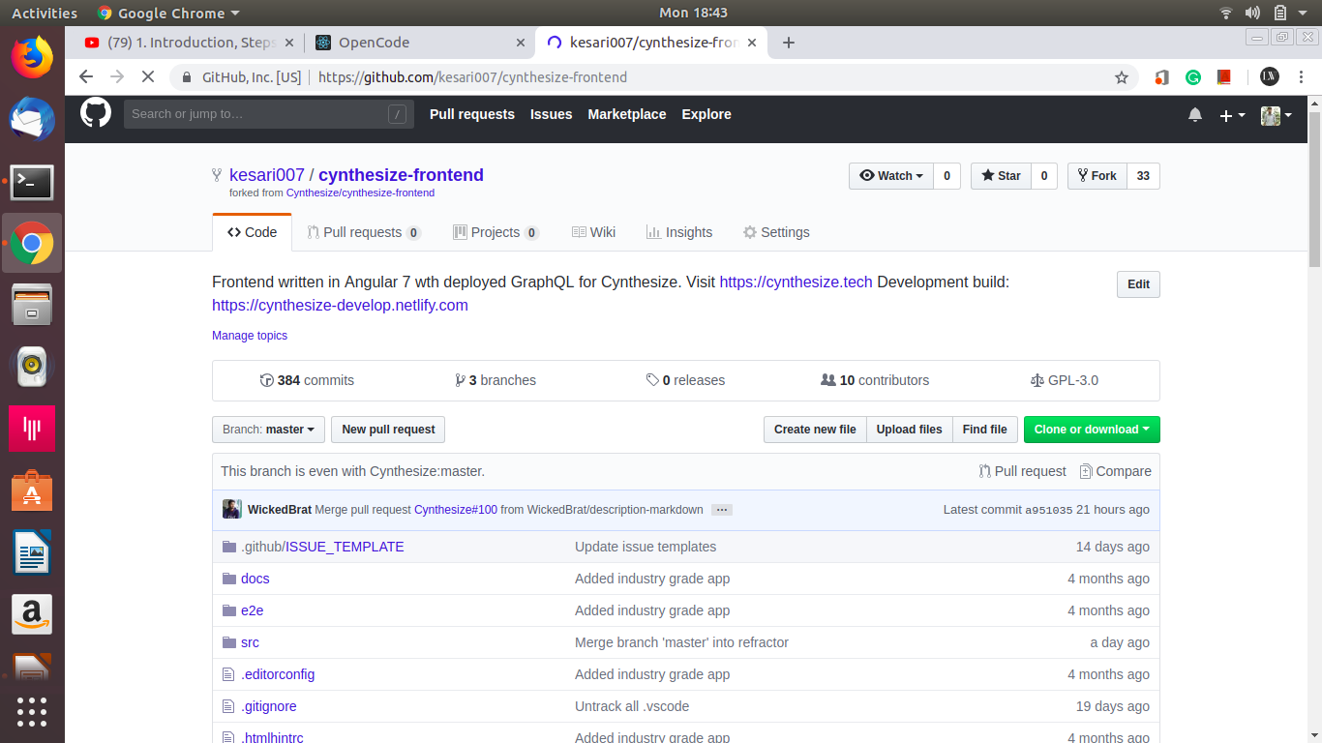Open the notifications bell
This screenshot has height=743, width=1322.
pos(1194,114)
